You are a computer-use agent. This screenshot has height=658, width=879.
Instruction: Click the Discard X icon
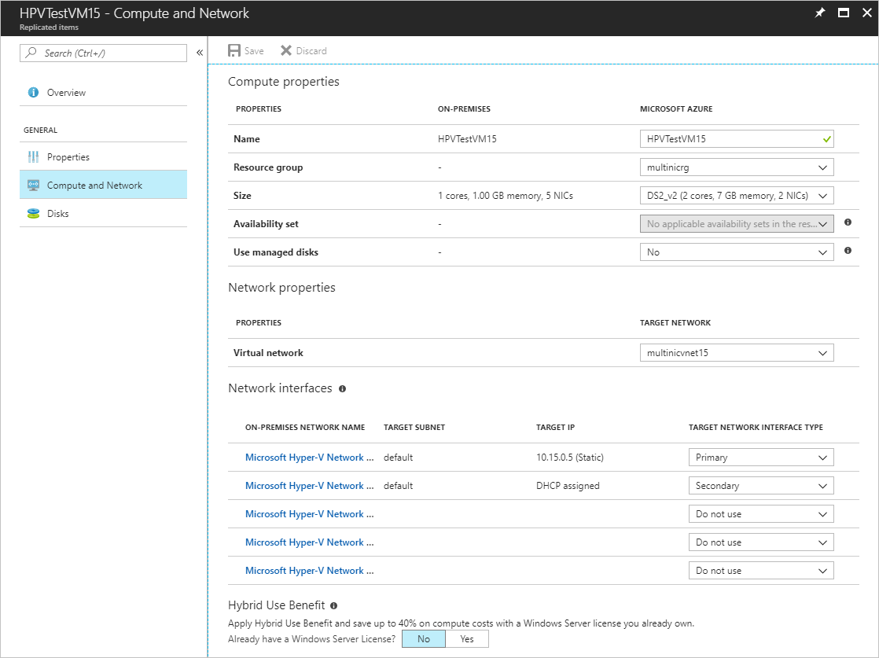[286, 51]
